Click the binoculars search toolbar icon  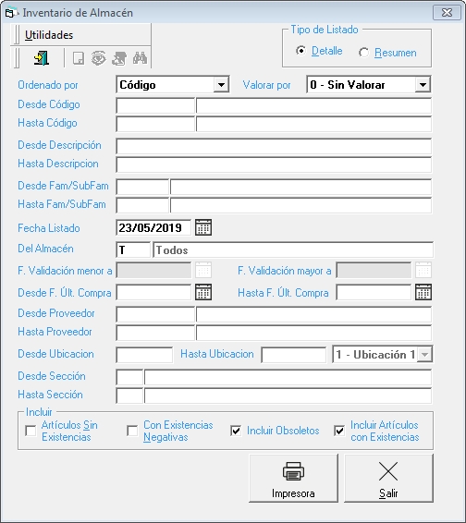click(x=140, y=58)
